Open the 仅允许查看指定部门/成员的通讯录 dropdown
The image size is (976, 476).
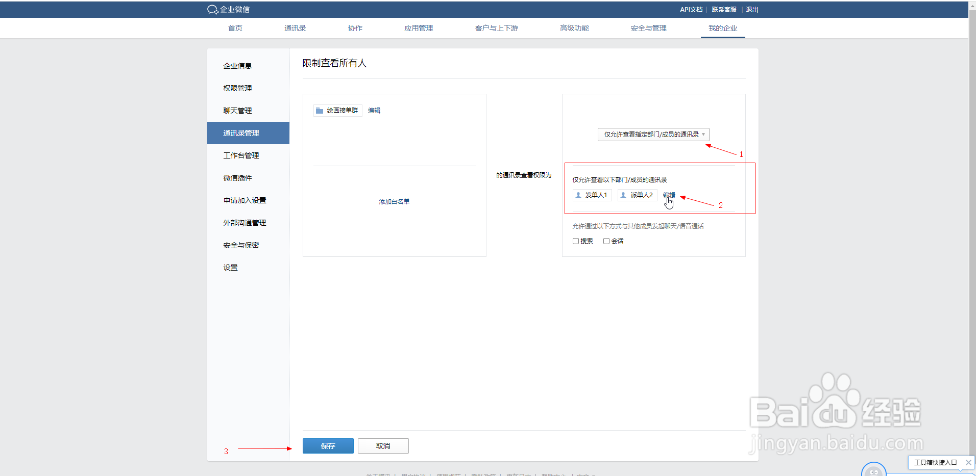[x=653, y=134]
